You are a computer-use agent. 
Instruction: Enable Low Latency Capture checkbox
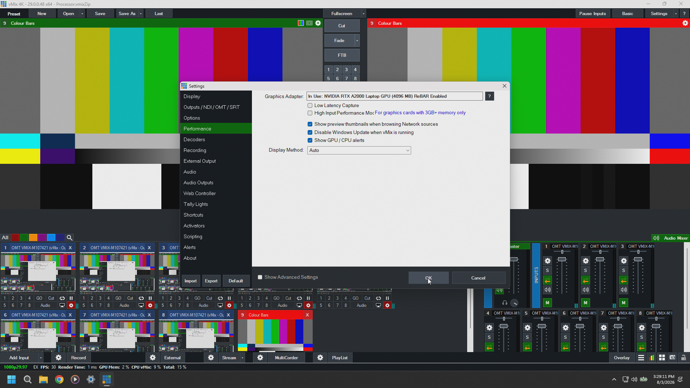click(x=310, y=106)
